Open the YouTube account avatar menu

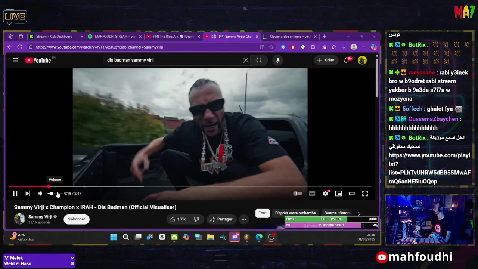coord(362,60)
